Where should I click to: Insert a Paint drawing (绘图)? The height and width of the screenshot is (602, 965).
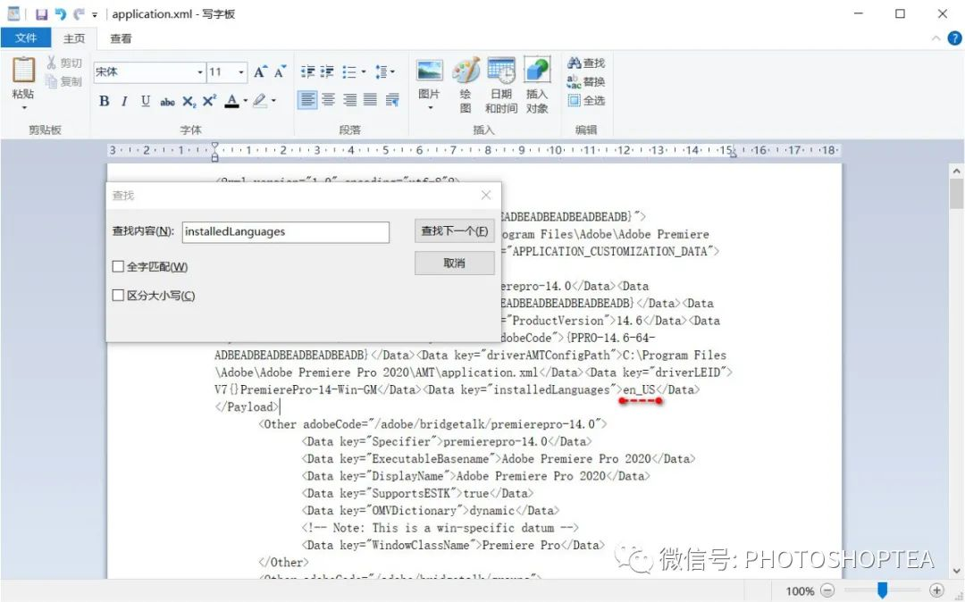[x=466, y=85]
